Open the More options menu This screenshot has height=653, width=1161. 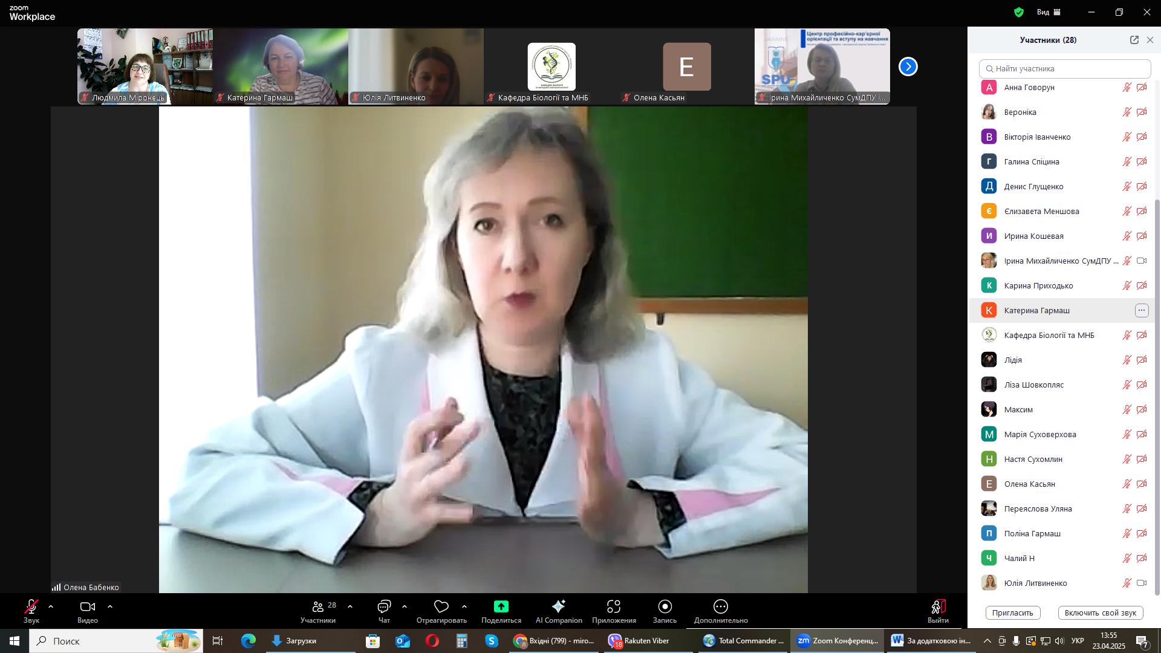(720, 607)
